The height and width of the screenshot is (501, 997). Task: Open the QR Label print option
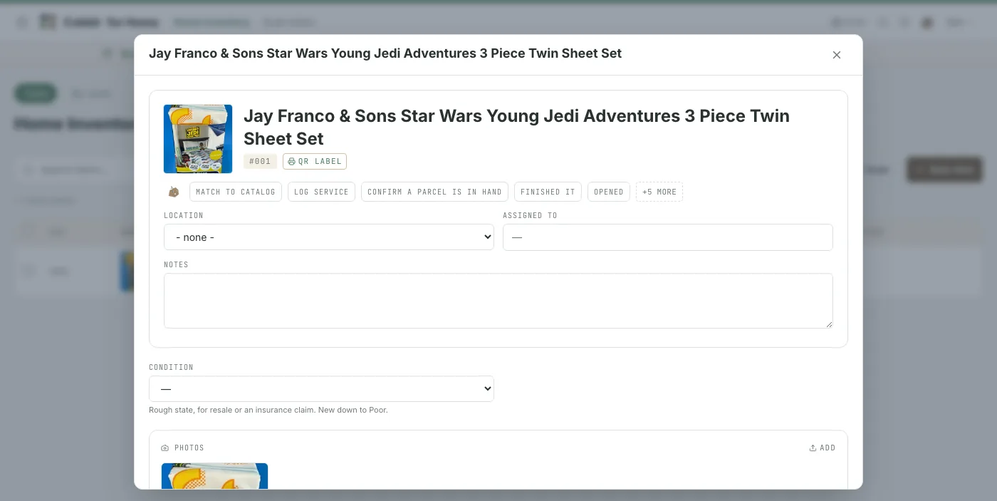point(315,161)
